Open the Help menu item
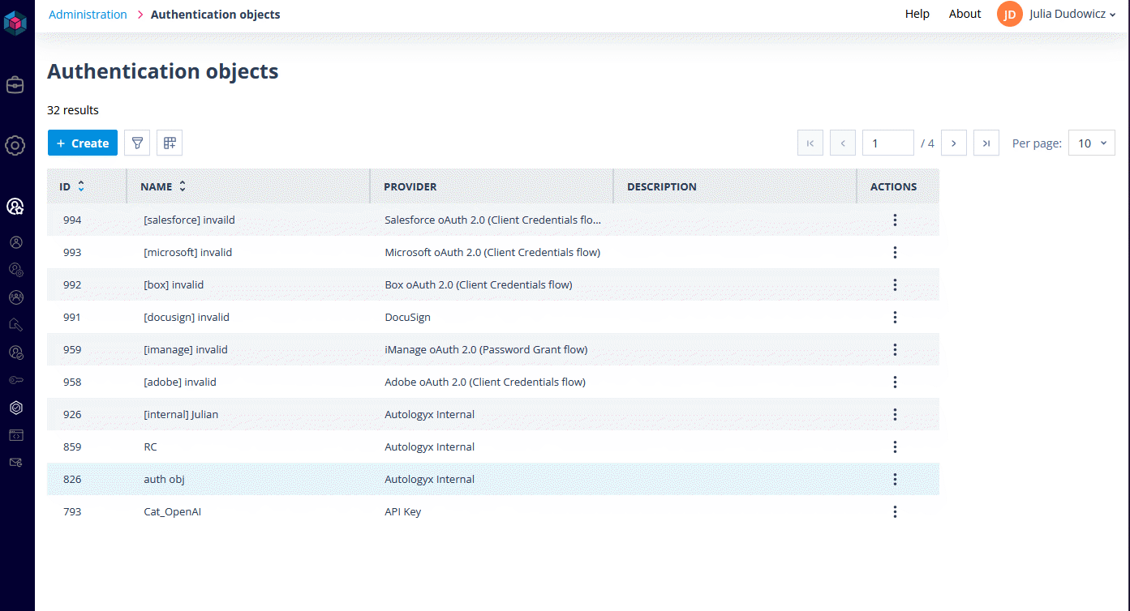 (917, 14)
